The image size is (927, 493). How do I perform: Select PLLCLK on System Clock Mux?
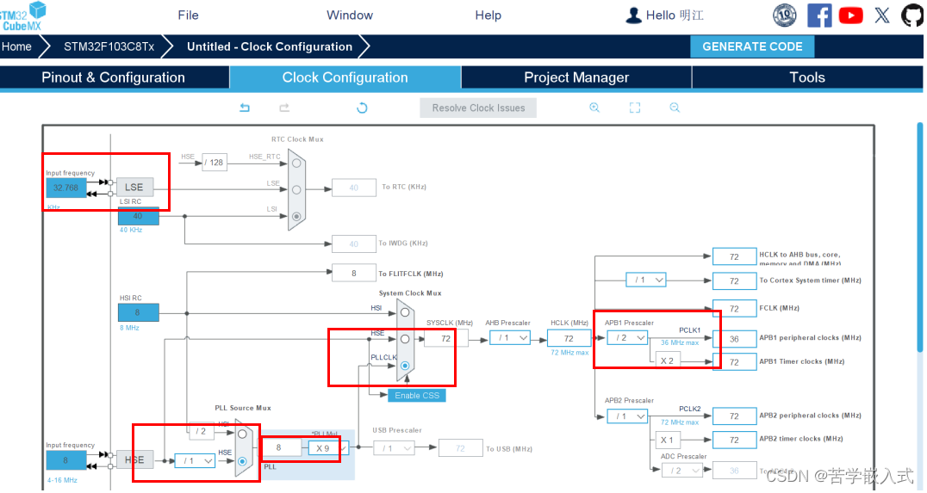pos(405,366)
